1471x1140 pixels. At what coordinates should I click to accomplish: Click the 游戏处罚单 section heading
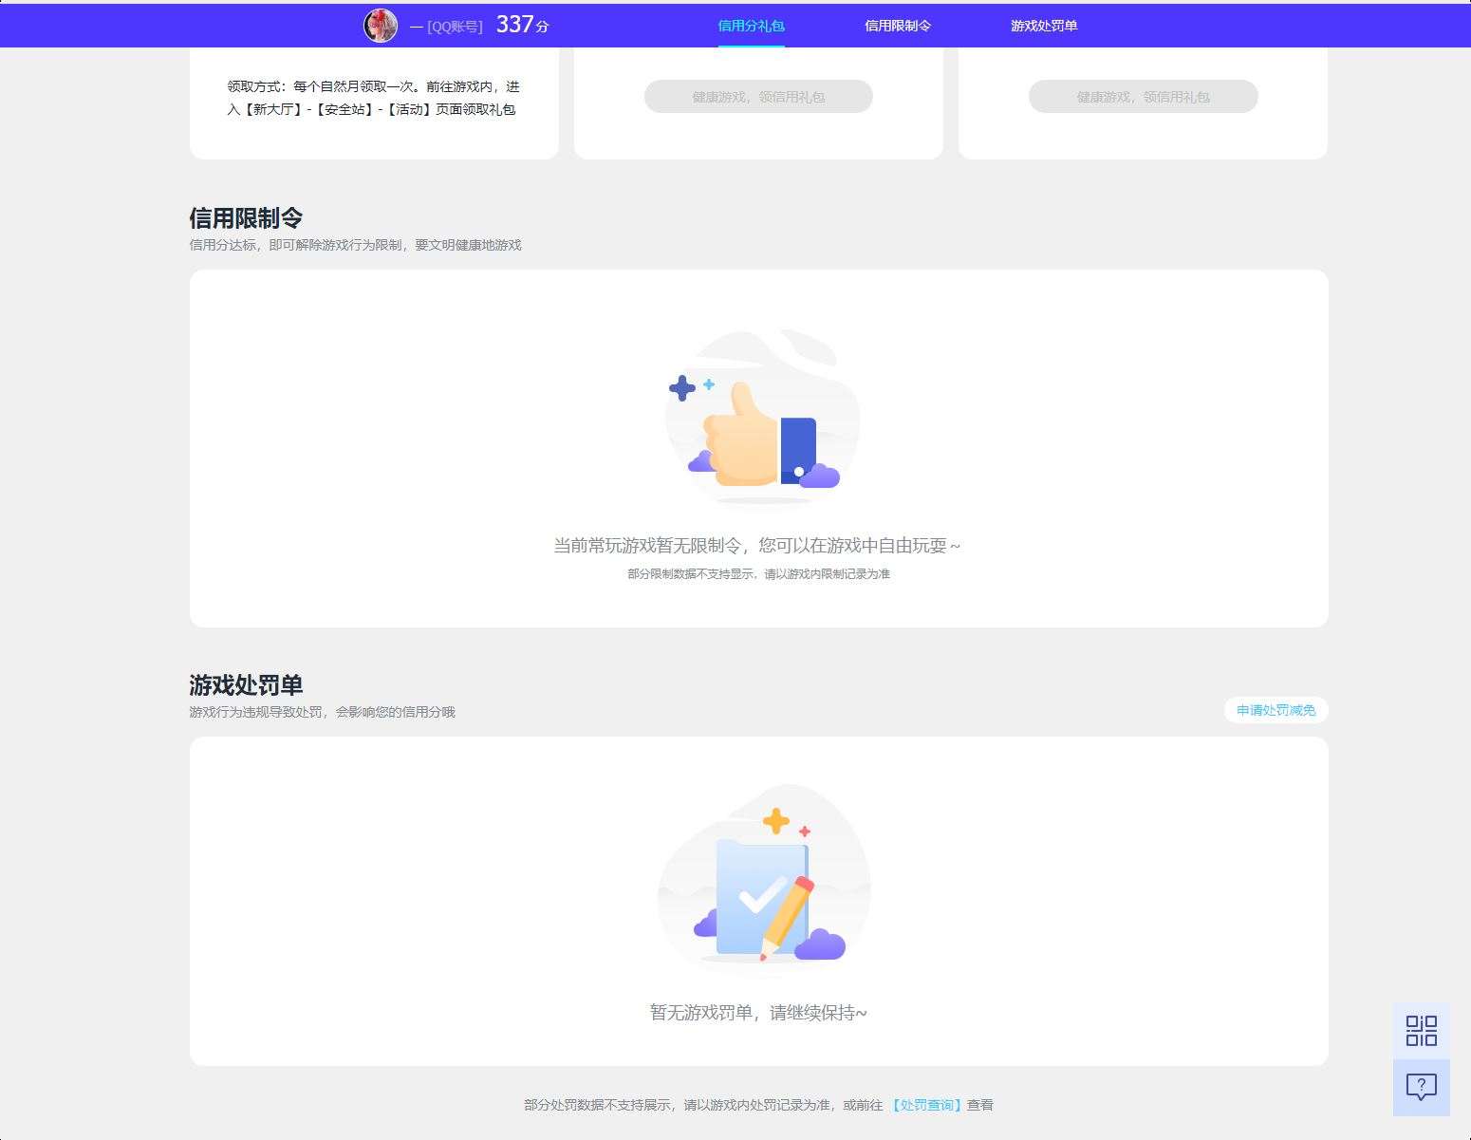tap(246, 685)
